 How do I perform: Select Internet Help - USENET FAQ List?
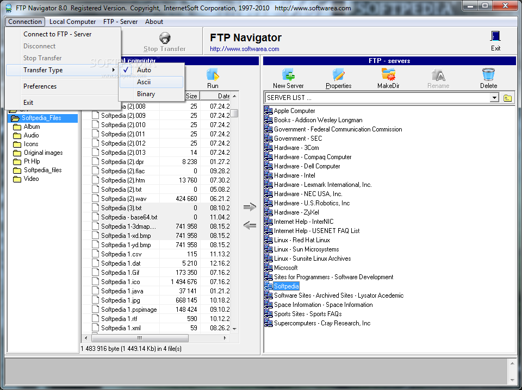[316, 230]
